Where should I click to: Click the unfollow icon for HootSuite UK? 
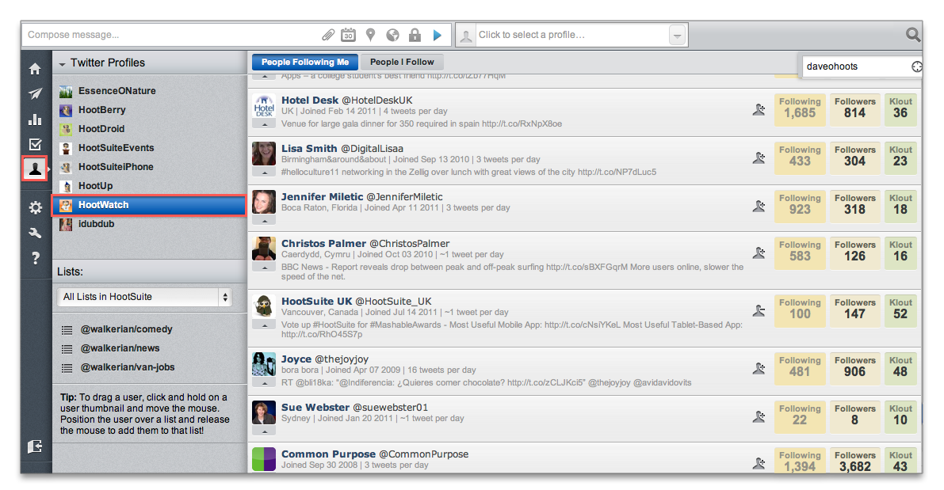pos(759,310)
